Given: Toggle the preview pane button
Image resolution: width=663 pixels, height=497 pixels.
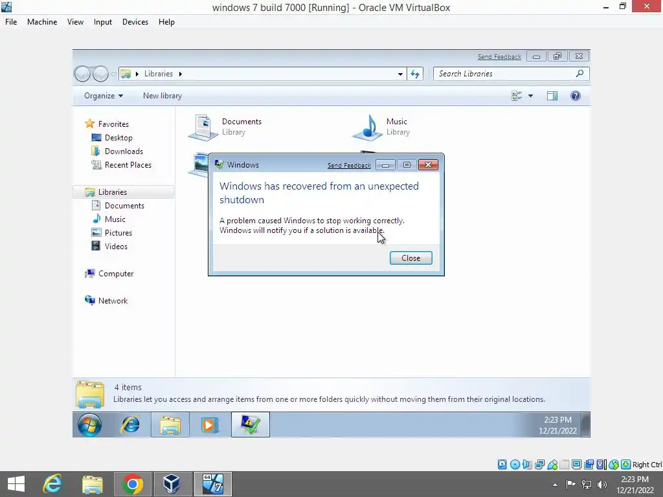Looking at the screenshot, I should pos(552,96).
